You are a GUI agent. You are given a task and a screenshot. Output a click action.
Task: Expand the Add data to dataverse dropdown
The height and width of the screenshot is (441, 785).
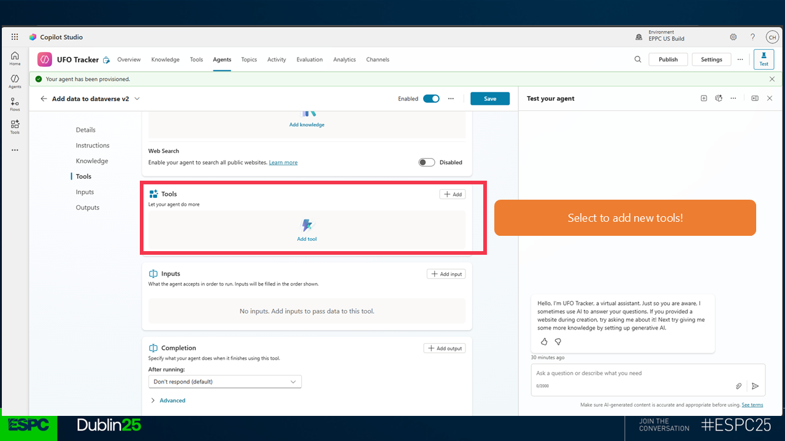137,99
